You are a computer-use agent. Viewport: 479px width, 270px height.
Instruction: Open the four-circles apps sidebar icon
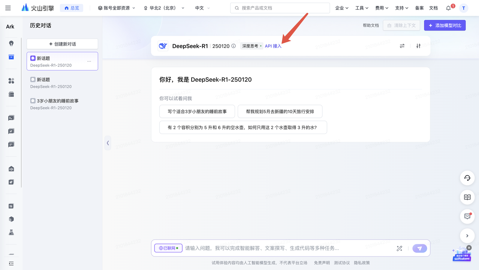tap(11, 81)
